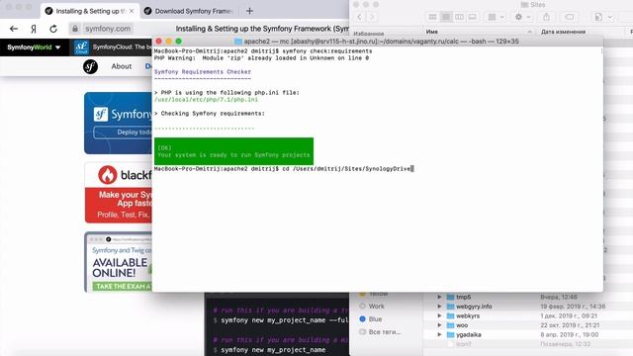Click the symfony.com address field

pos(108,29)
